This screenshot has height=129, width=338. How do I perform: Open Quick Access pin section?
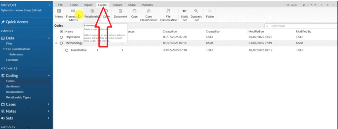(15, 22)
